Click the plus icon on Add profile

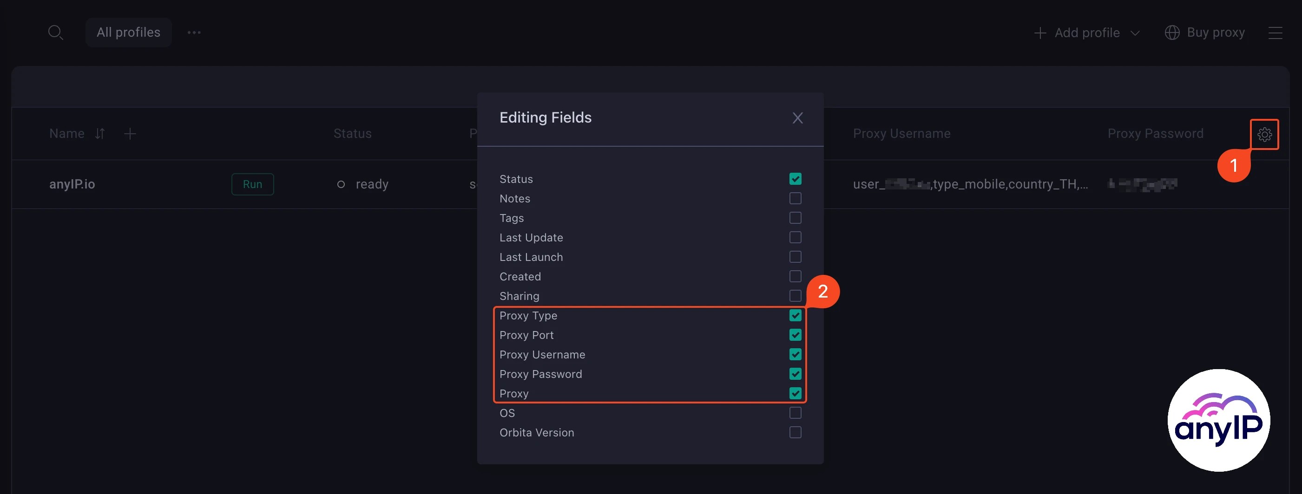click(1040, 32)
